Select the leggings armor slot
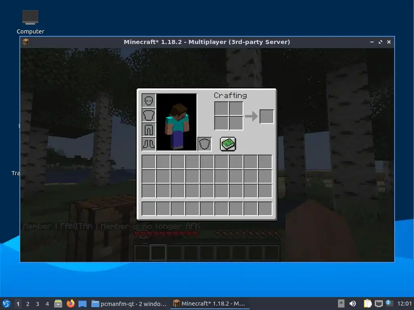414x310 pixels. pos(149,130)
